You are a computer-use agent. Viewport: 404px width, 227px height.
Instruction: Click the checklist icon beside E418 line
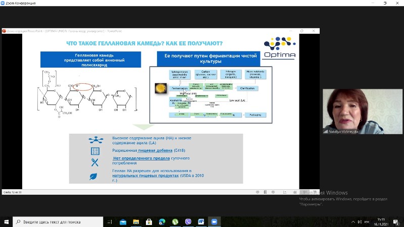(95, 151)
